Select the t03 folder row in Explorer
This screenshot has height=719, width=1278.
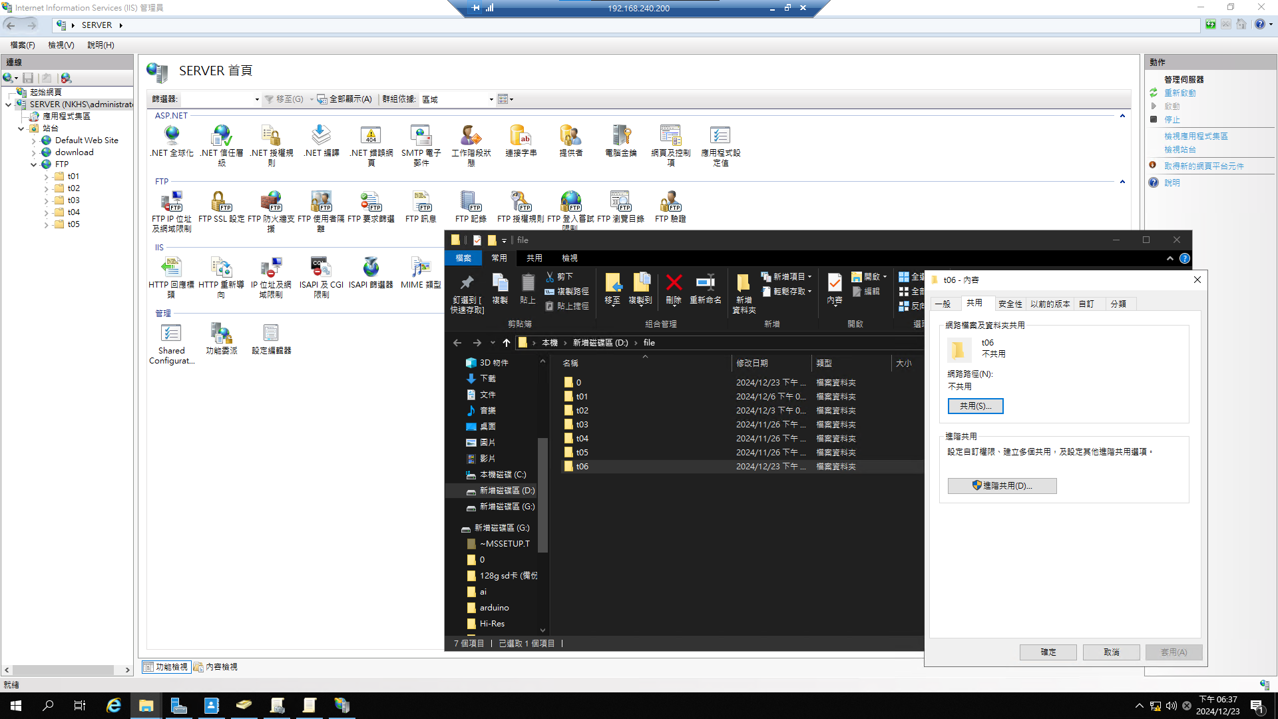[742, 424]
